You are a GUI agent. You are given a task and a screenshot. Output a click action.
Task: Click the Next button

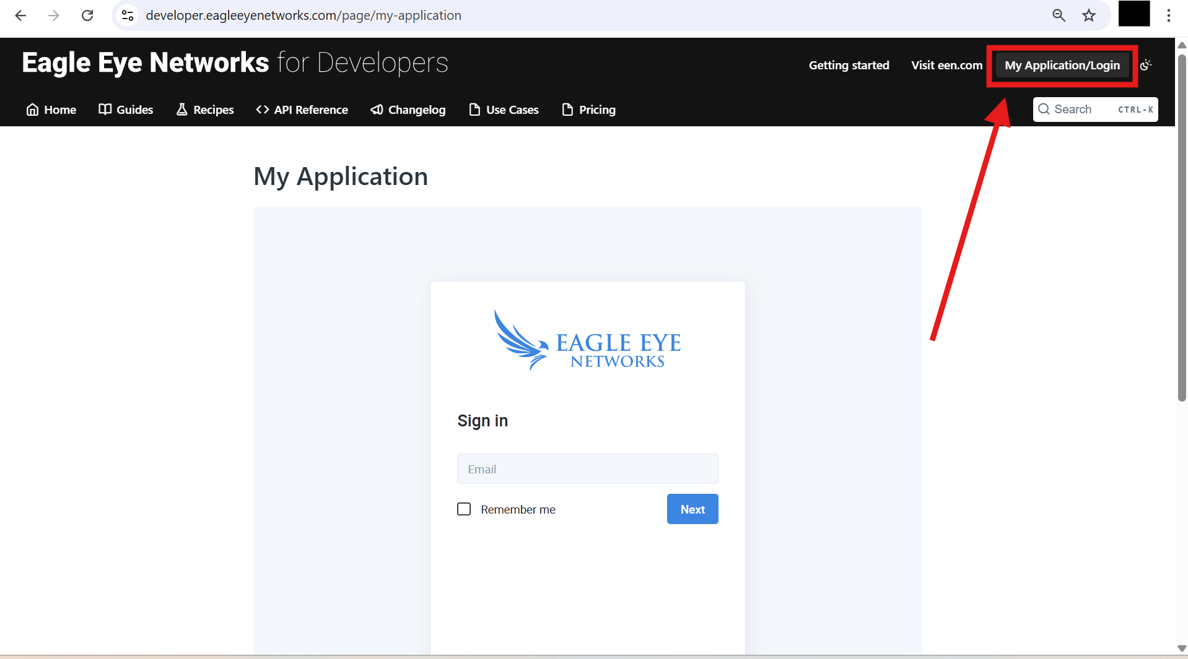(692, 509)
